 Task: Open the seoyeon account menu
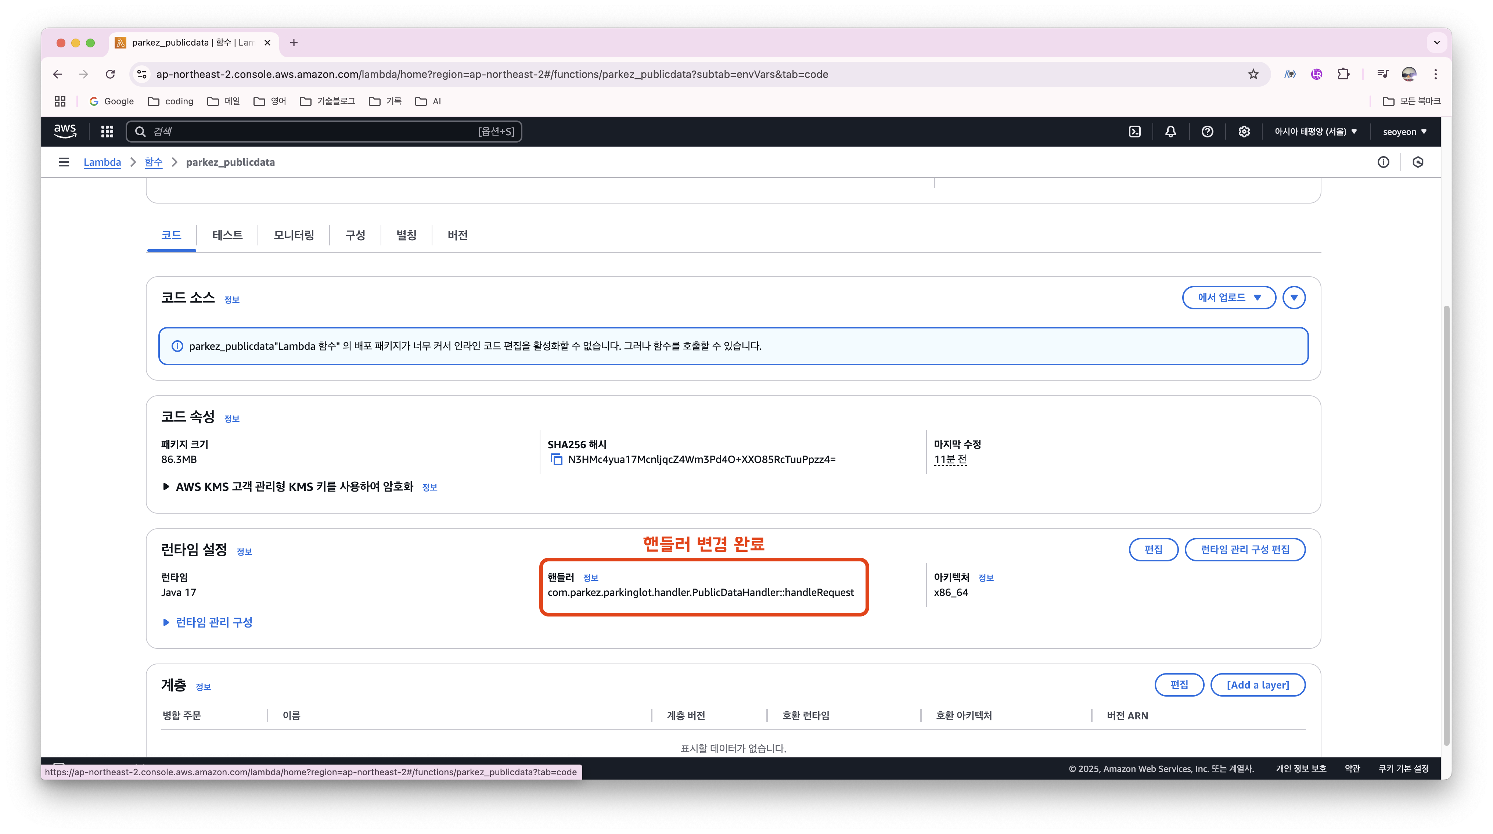point(1404,132)
